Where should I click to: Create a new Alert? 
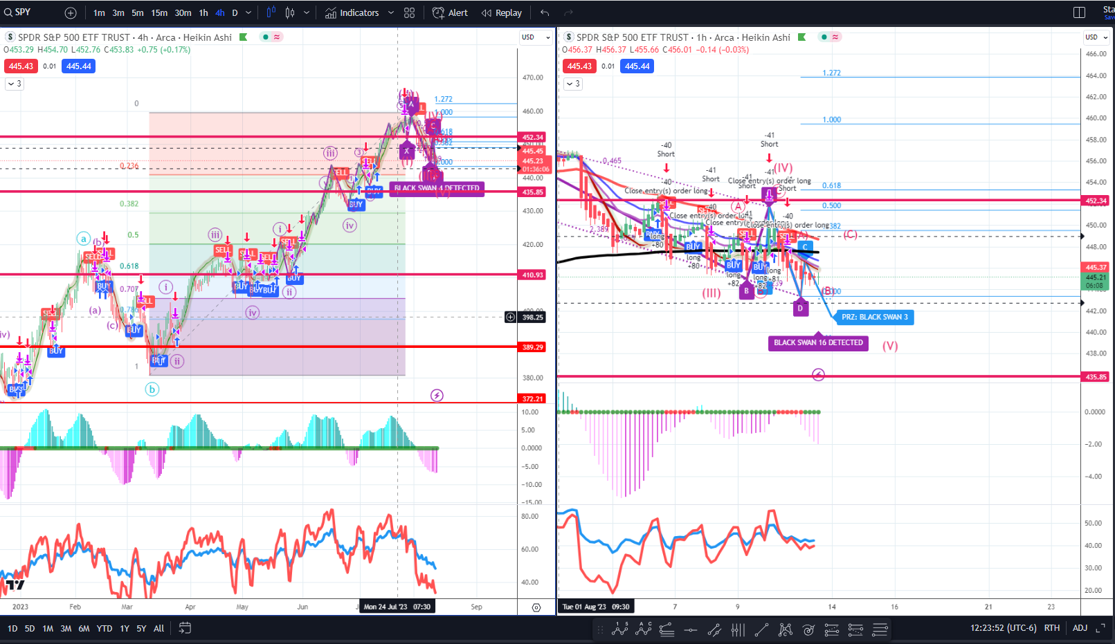450,12
